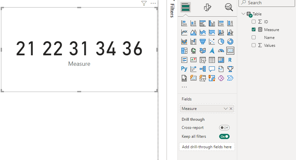Select the Clustered bar chart visual
The width and height of the screenshot is (296, 160).
point(203,23)
